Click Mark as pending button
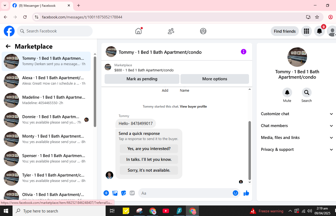This screenshot has width=336, height=216. coord(142,79)
